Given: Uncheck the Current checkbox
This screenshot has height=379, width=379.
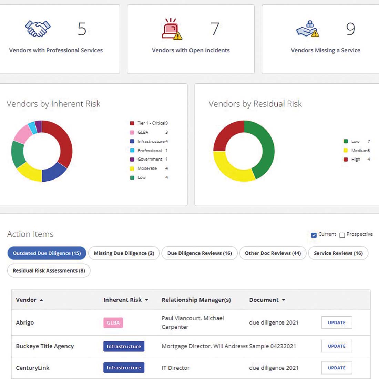Looking at the screenshot, I should click(x=314, y=235).
